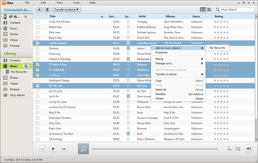
Task: Click the album art music note thumbnail
Action: tap(83, 149)
